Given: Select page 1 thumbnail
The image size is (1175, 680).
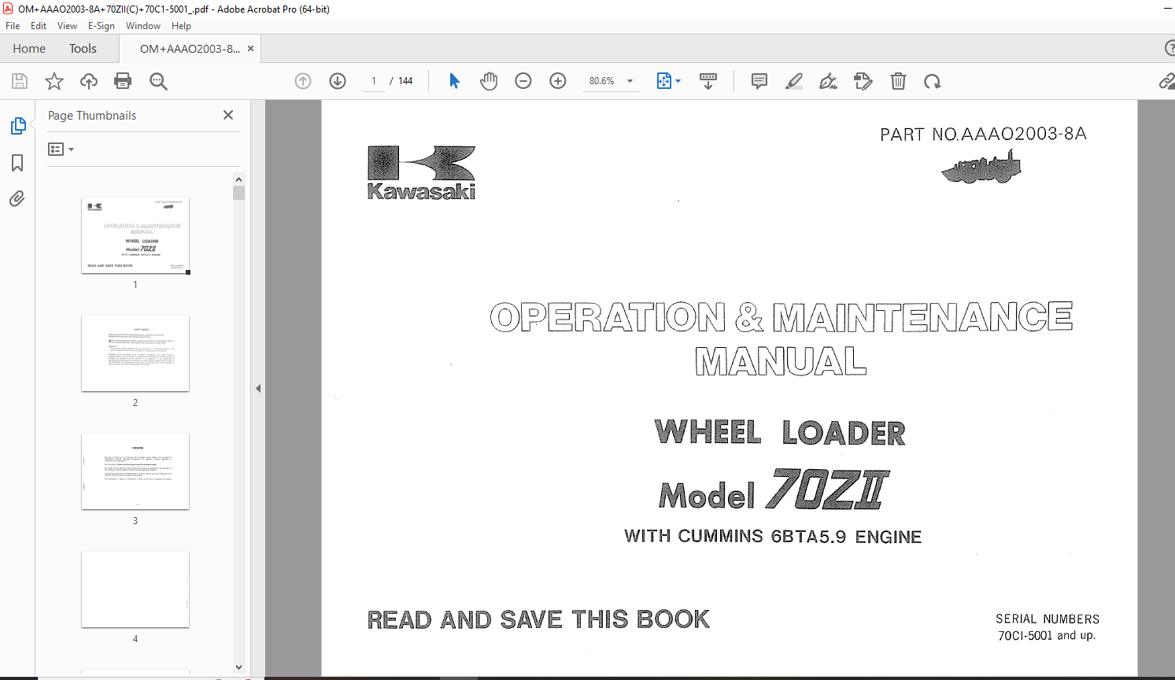Looking at the screenshot, I should 135,235.
